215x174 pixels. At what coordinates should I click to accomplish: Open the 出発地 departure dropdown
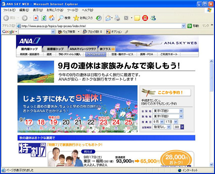coord(181,111)
